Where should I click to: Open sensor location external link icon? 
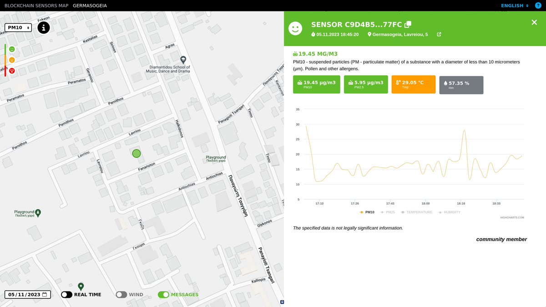click(x=439, y=35)
